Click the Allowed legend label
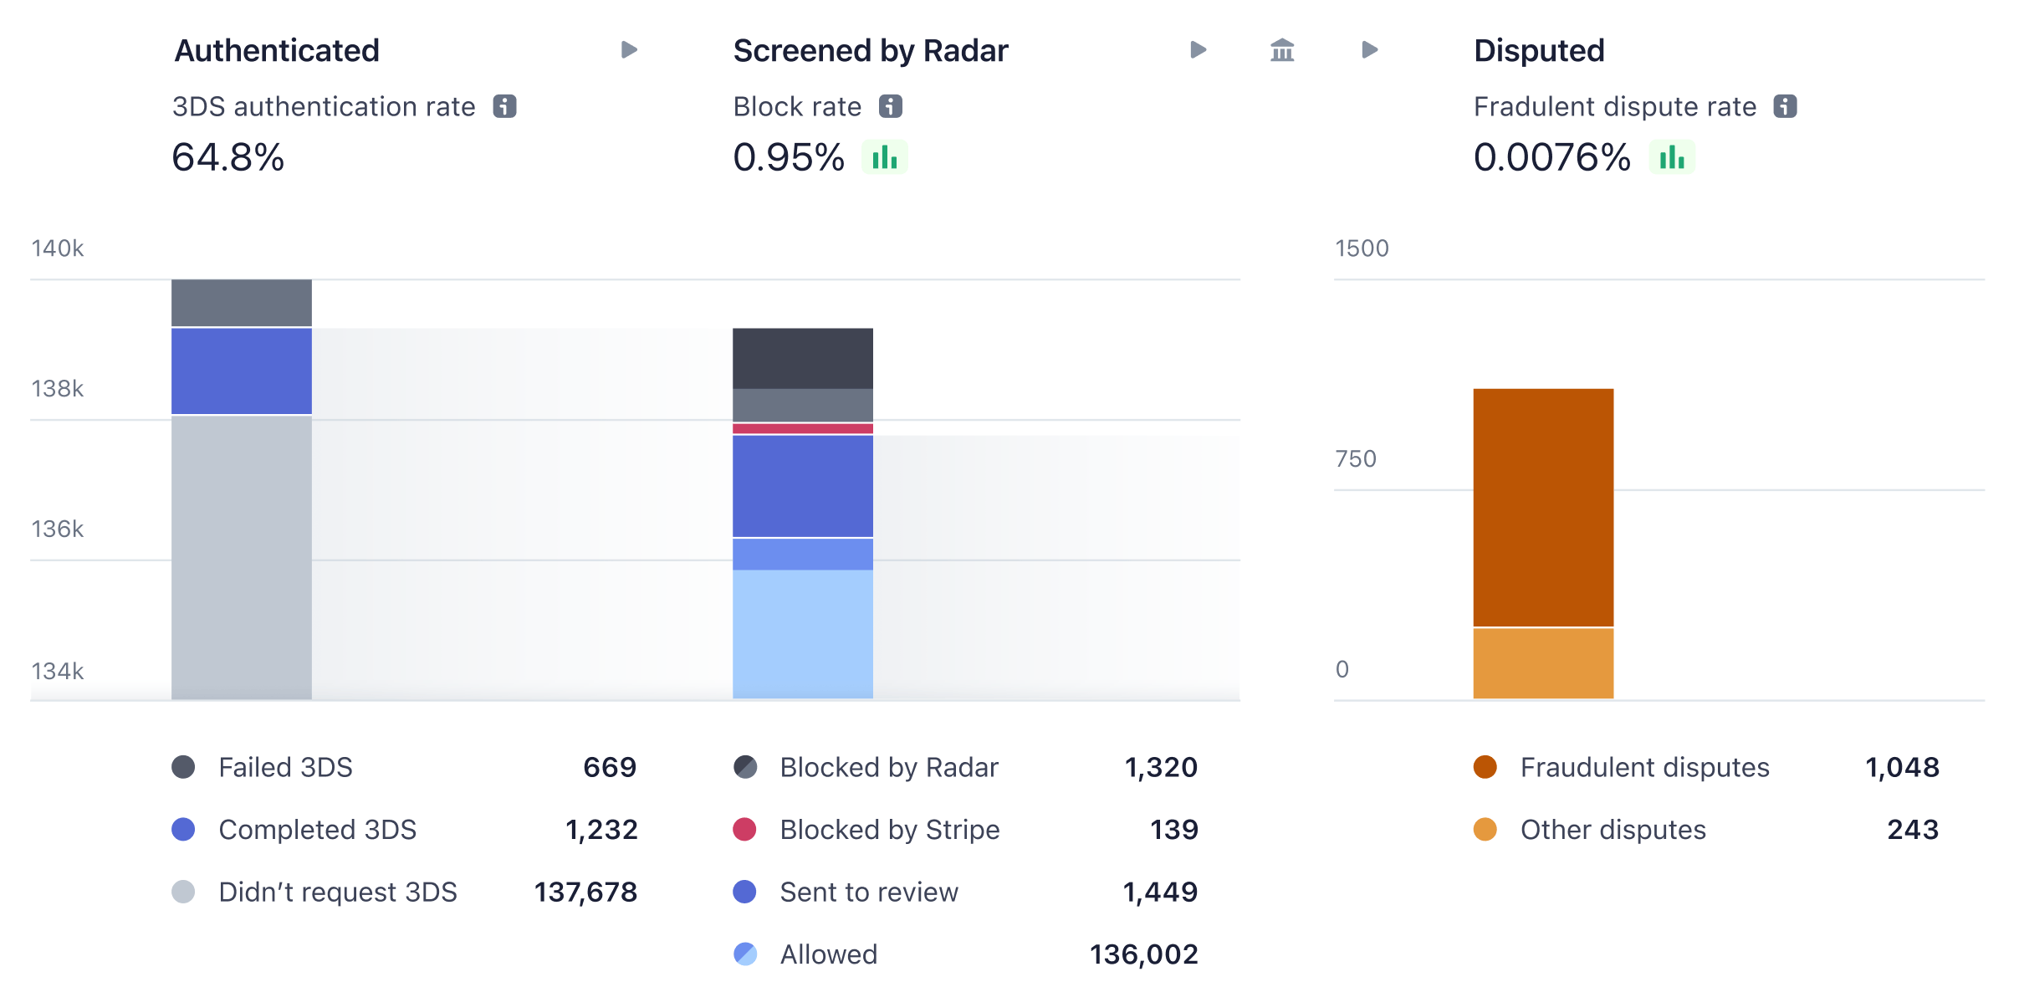This screenshot has height=982, width=2024. click(829, 954)
